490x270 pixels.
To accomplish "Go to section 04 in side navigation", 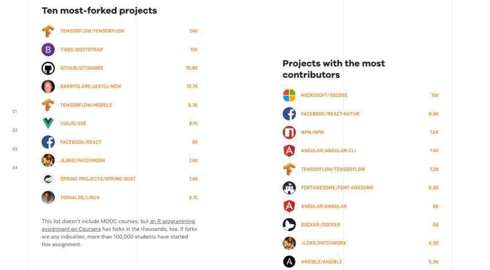I will (15, 168).
